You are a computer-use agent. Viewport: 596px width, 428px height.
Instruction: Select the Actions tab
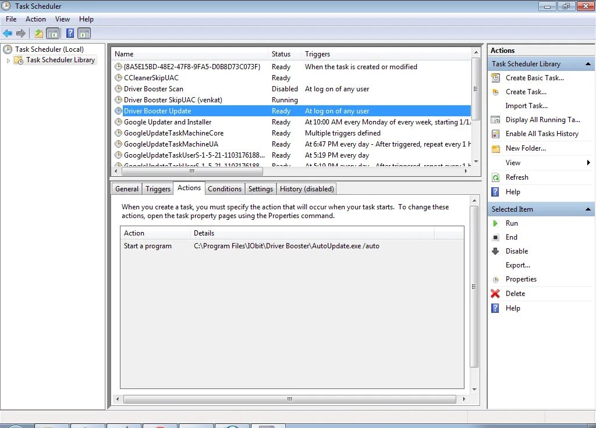point(189,188)
